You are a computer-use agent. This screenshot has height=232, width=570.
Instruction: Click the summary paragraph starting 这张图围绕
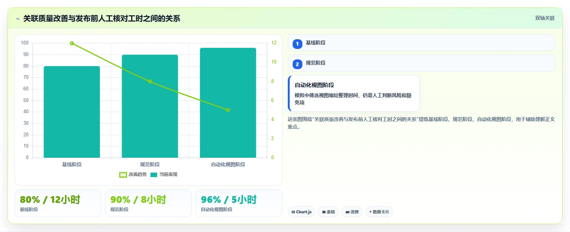point(421,123)
